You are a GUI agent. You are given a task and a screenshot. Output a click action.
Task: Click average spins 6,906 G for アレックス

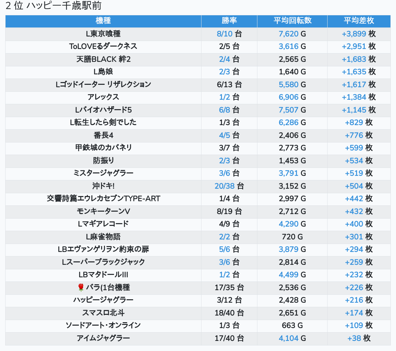[292, 97]
